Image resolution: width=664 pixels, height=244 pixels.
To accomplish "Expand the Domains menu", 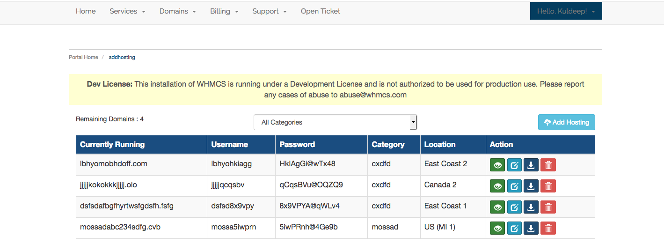I will (x=177, y=11).
